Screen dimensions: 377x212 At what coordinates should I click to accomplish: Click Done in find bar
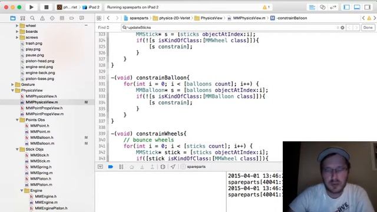[x=368, y=28]
